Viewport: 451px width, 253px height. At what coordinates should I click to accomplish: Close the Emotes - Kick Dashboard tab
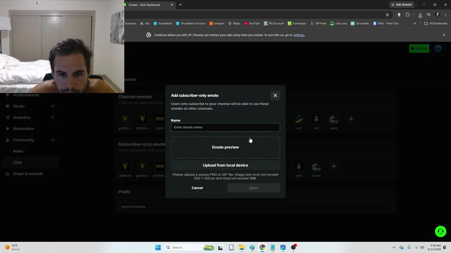coord(172,5)
